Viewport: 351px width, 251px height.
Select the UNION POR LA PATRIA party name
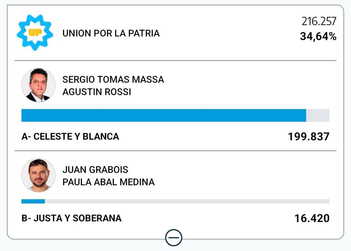click(x=111, y=33)
